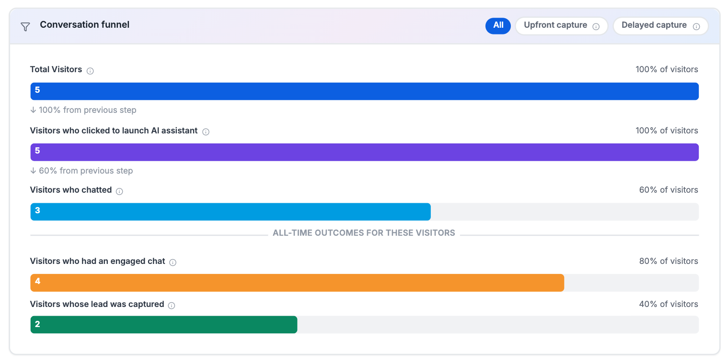Select the All filter pill
728x361 pixels.
(498, 26)
